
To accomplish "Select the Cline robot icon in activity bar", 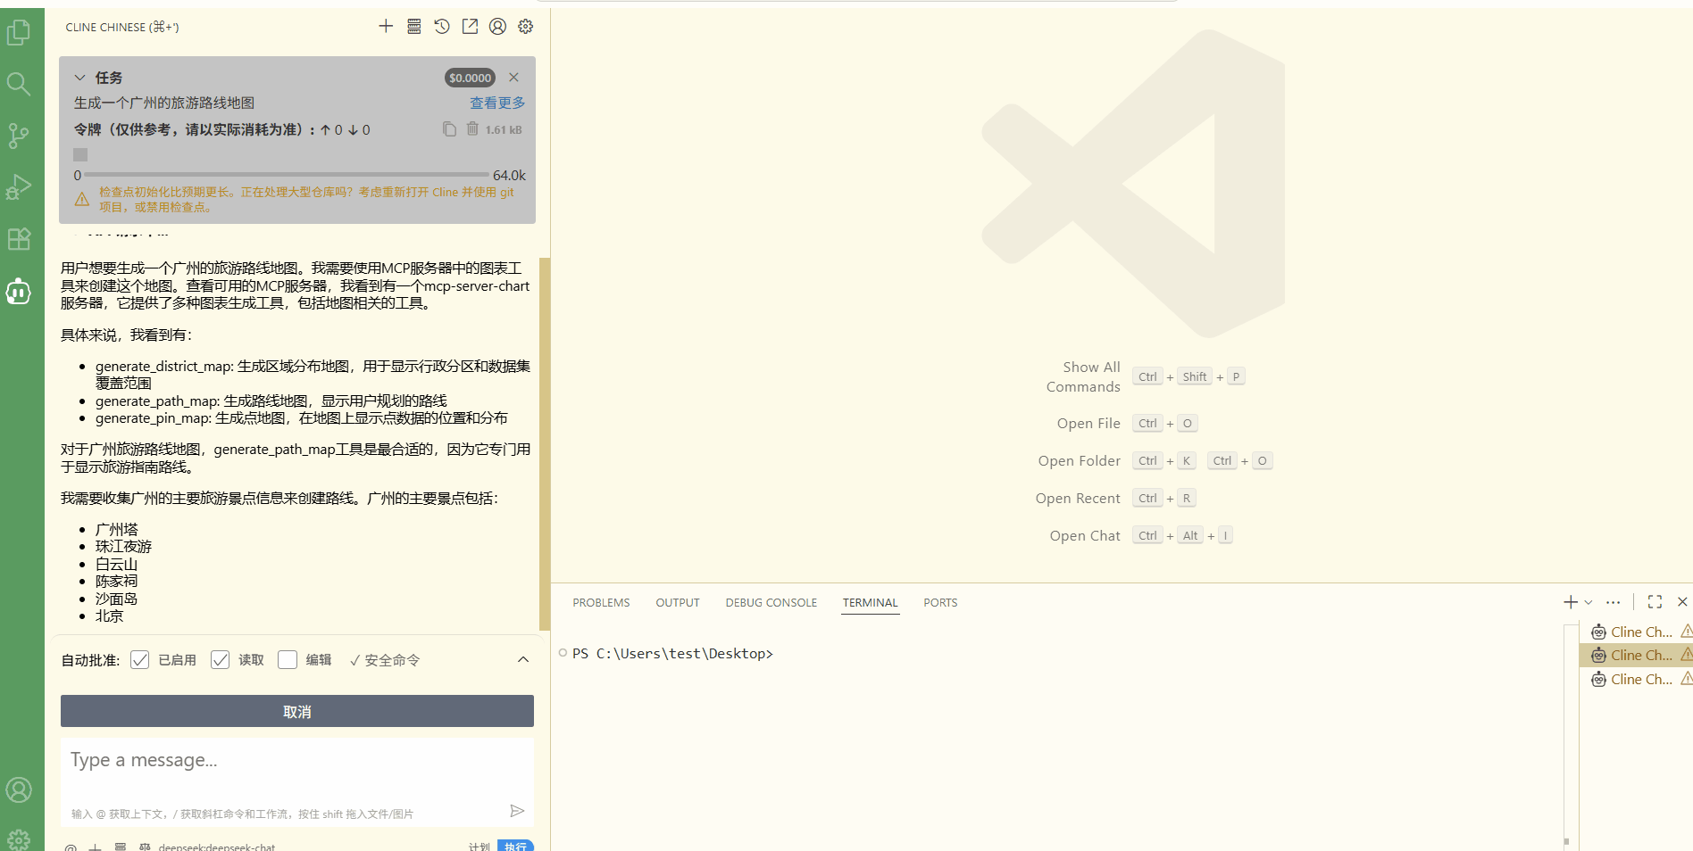I will click(19, 291).
